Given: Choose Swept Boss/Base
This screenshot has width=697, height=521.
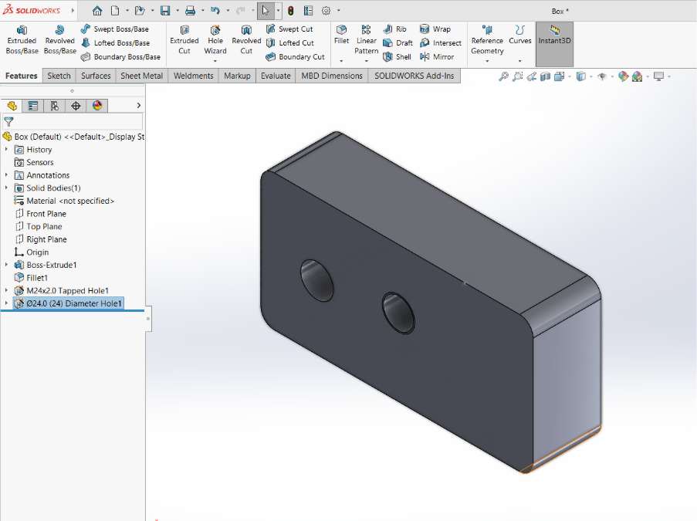Looking at the screenshot, I should click(115, 29).
